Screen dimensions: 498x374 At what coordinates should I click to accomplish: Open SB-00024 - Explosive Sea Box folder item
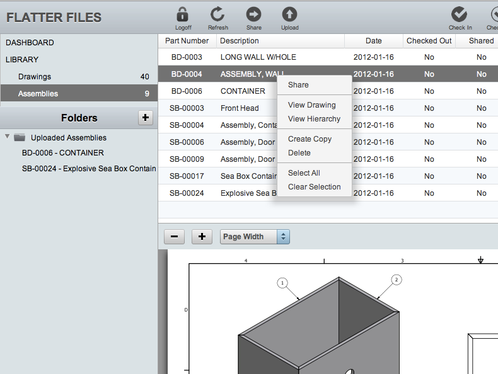tap(89, 169)
